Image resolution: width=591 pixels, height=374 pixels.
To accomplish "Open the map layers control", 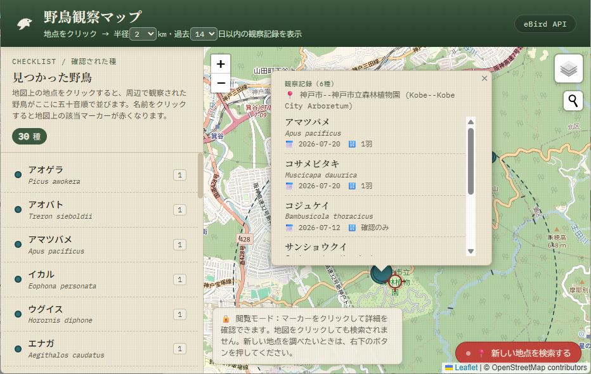I will [x=568, y=69].
